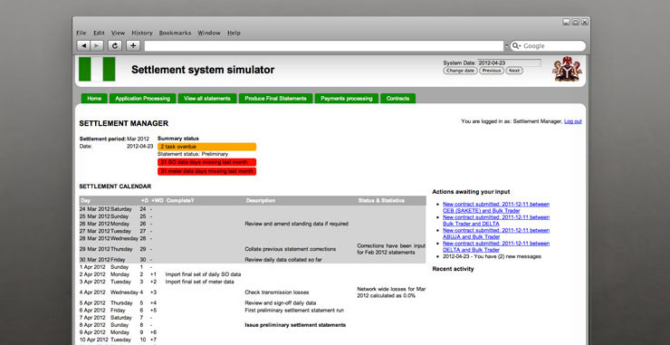The height and width of the screenshot is (345, 670).
Task: Open the Contracts tab
Action: (397, 99)
